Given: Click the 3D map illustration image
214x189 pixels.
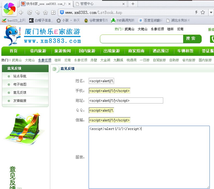Looking at the screenshot, I should [25, 129].
